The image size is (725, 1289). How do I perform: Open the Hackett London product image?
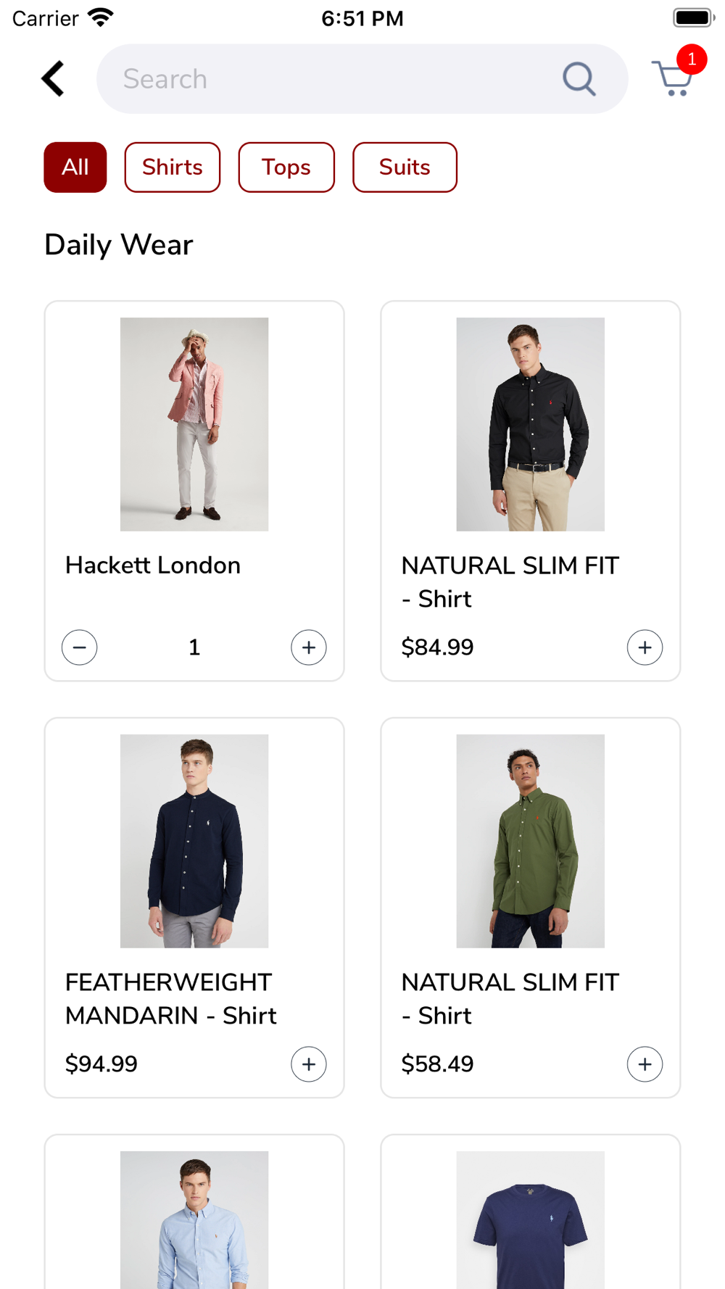pos(194,424)
